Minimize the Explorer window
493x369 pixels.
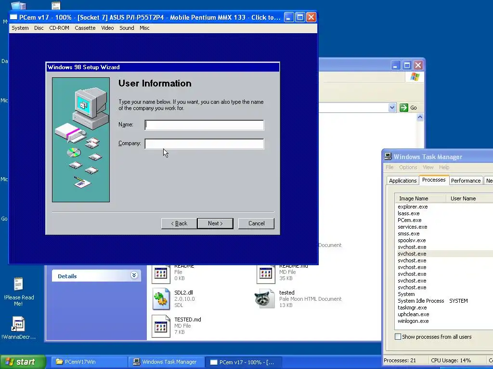point(396,65)
